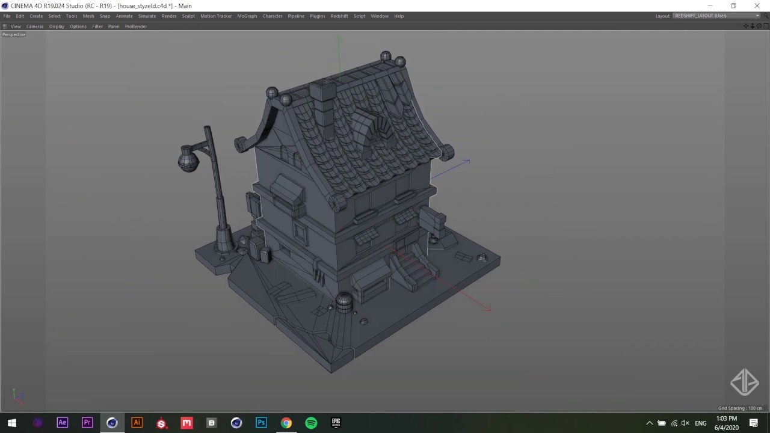Open the viewport Panel menu
The image size is (770, 433).
[x=114, y=26]
